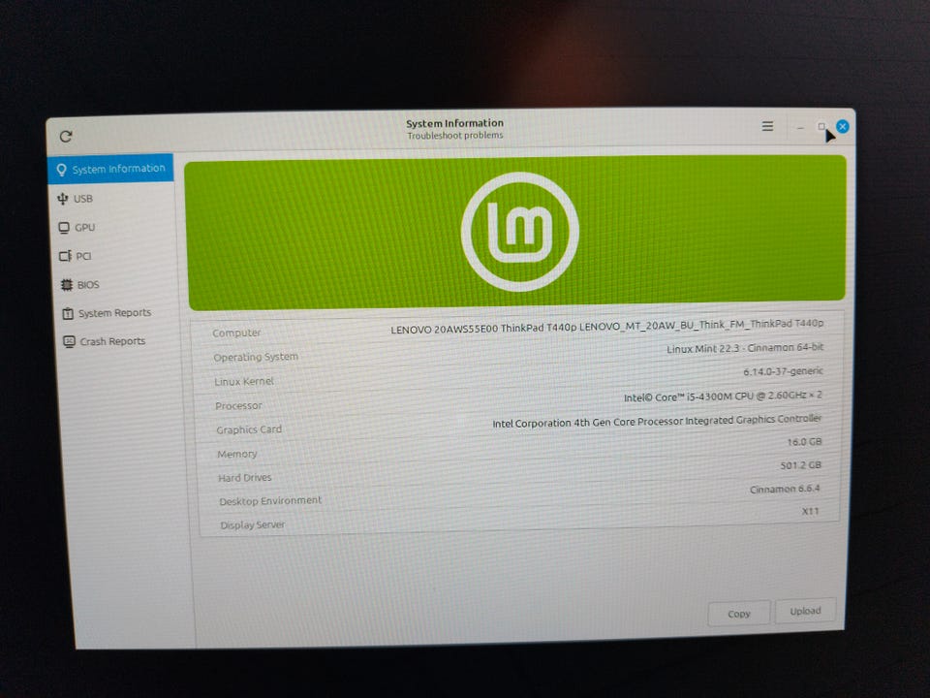Click the "Operating System" label
Viewport: 930px width, 698px height.
tap(256, 357)
